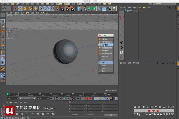Select the 球体 object in Object Manager
This screenshot has height=119, width=179.
pos(131,11)
